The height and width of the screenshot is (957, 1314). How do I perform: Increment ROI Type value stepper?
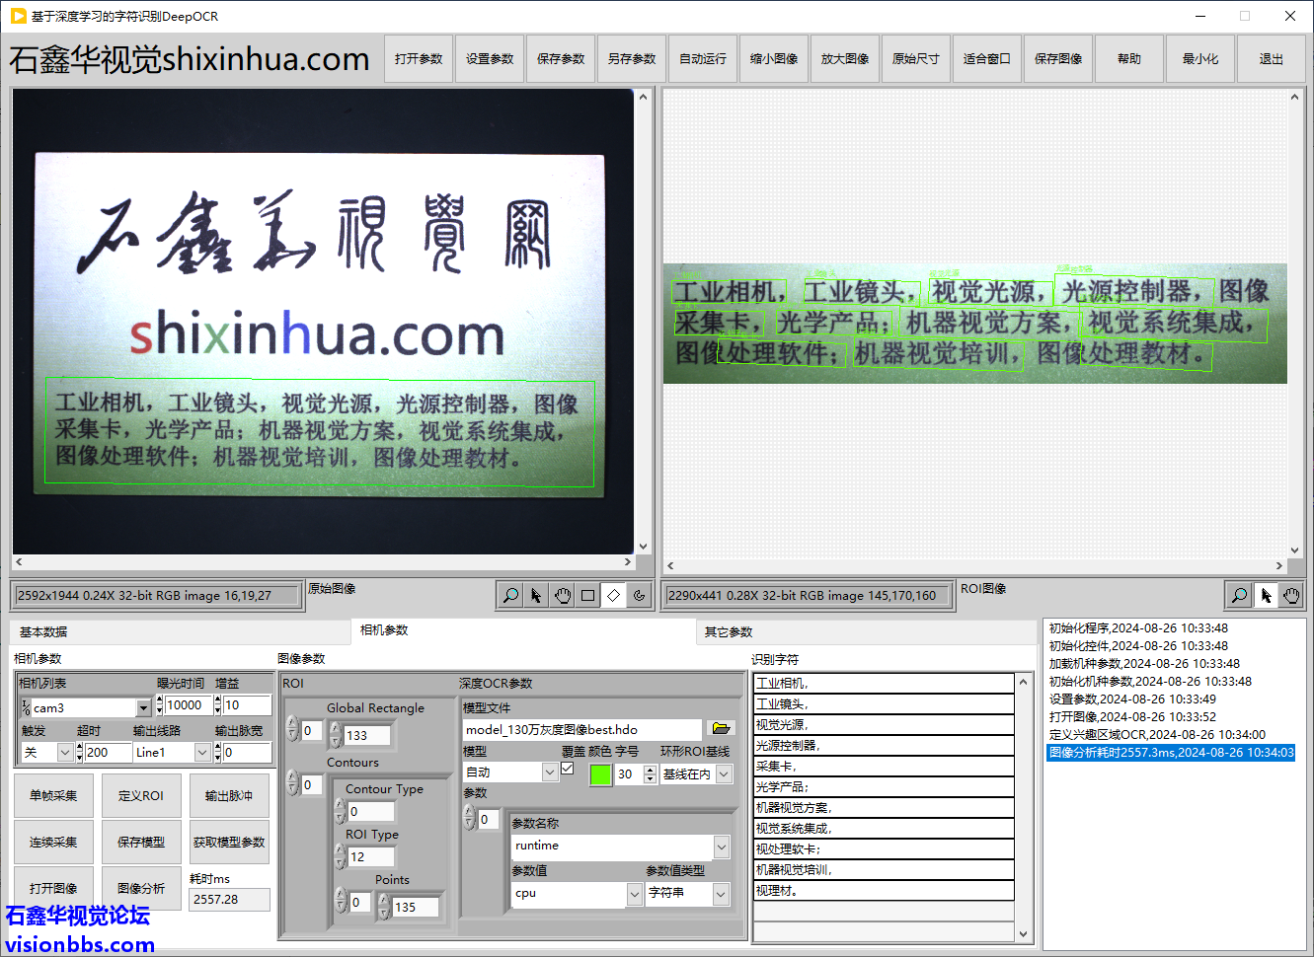coord(340,850)
